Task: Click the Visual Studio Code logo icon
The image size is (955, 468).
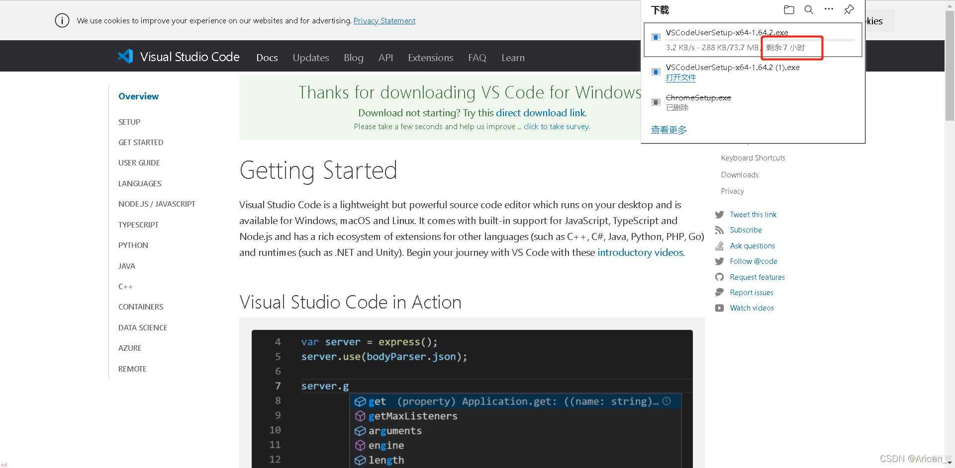Action: coord(125,56)
